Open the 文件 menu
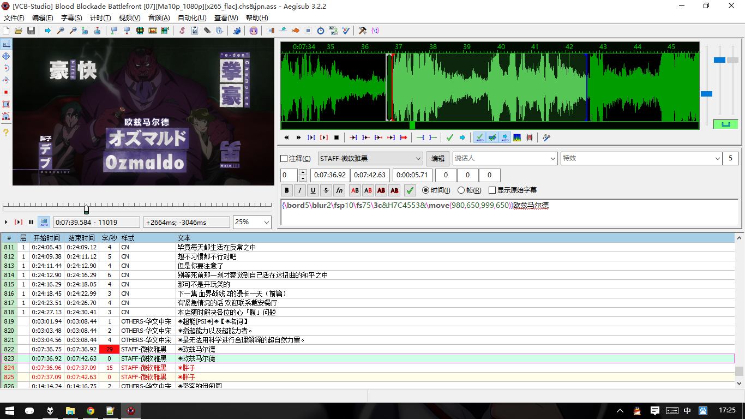 [14, 17]
